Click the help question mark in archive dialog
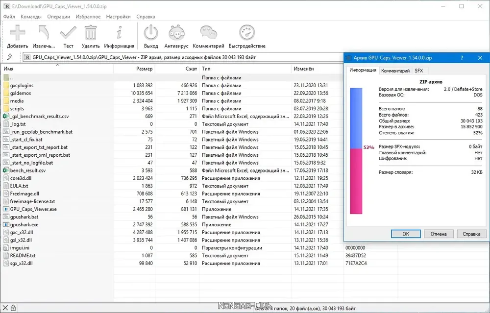 462,58
